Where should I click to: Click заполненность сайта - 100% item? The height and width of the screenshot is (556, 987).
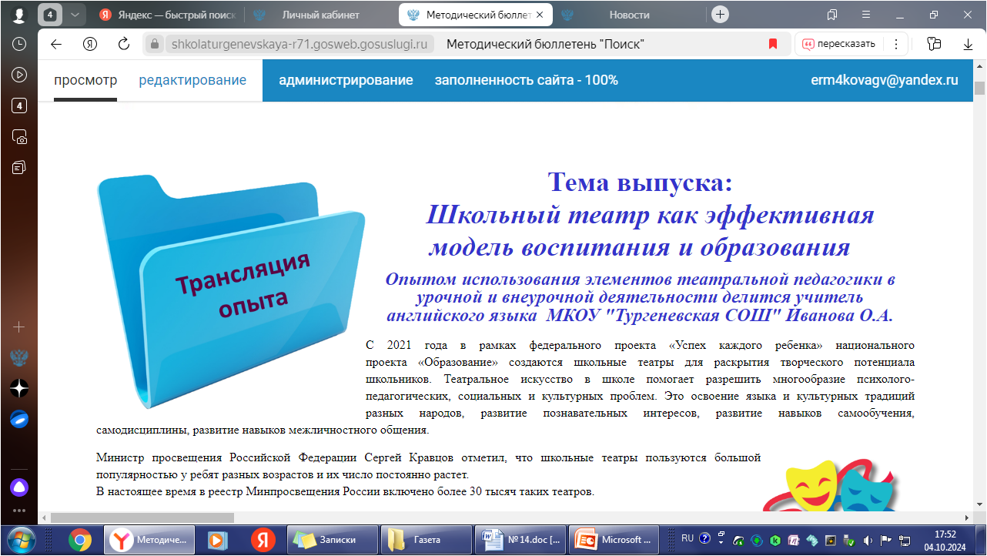(x=527, y=80)
